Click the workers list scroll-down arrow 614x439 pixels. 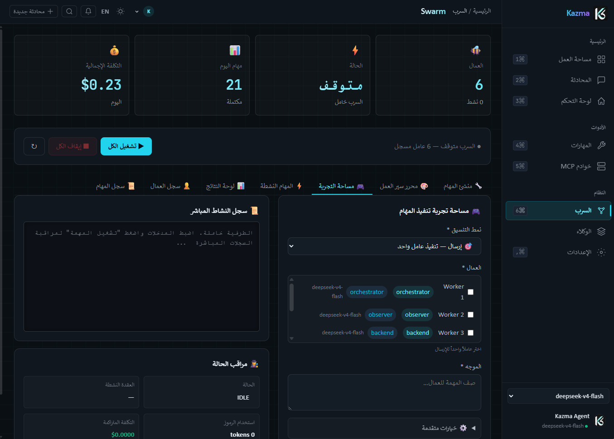pos(291,338)
